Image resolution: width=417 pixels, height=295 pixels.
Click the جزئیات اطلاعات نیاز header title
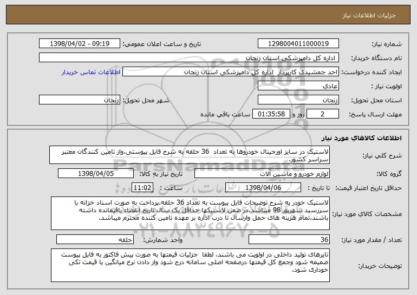(x=369, y=15)
